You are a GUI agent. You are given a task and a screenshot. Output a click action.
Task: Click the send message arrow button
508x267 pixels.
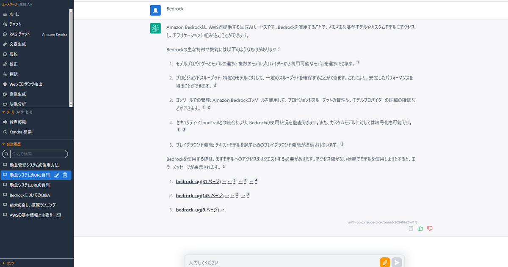pyautogui.click(x=397, y=262)
